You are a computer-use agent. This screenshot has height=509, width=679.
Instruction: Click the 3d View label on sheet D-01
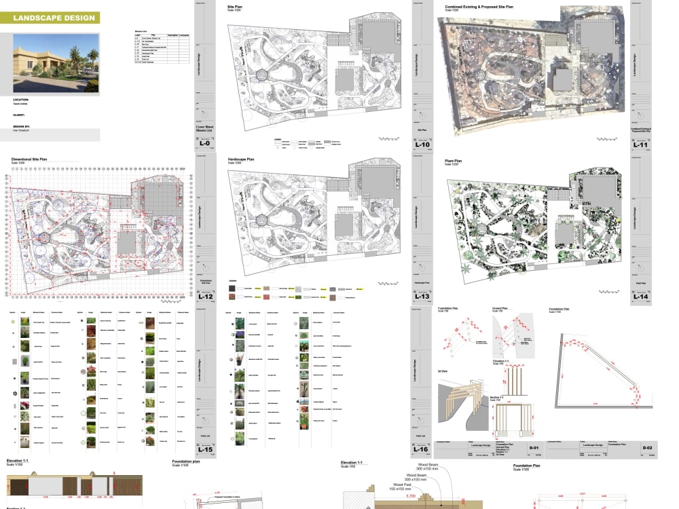tap(443, 371)
